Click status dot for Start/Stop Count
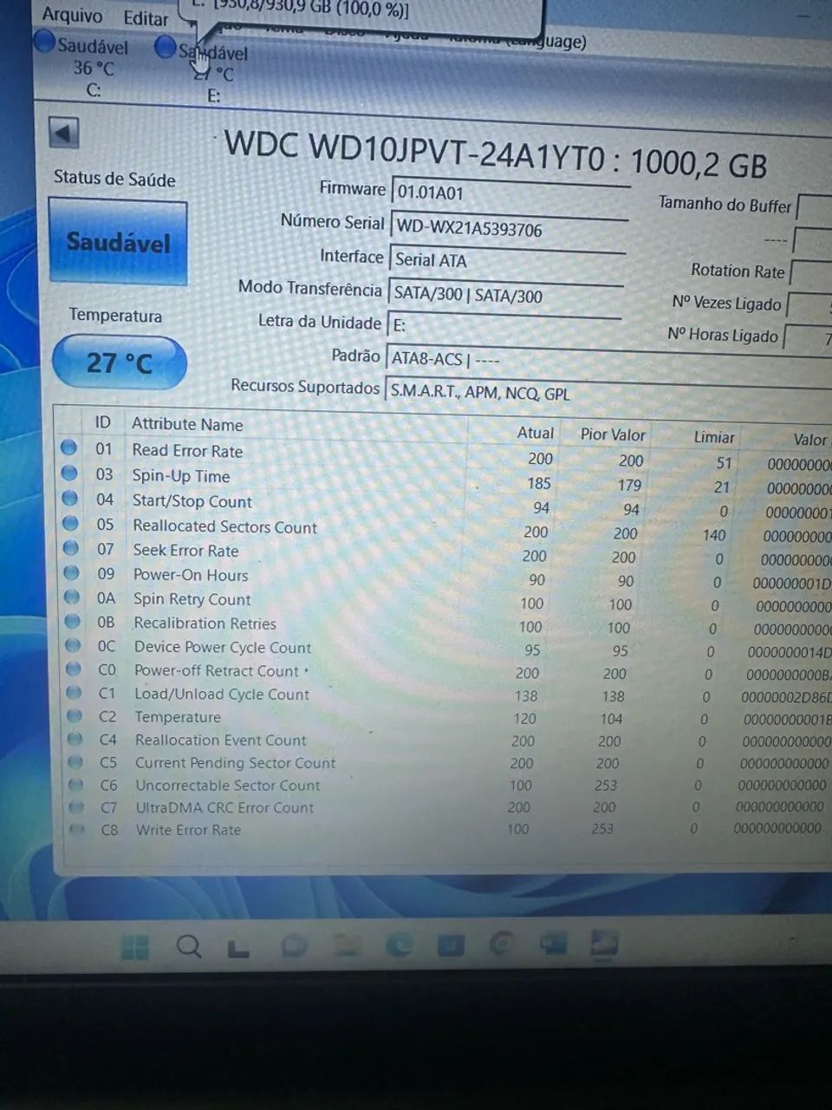This screenshot has width=832, height=1110. [x=70, y=499]
